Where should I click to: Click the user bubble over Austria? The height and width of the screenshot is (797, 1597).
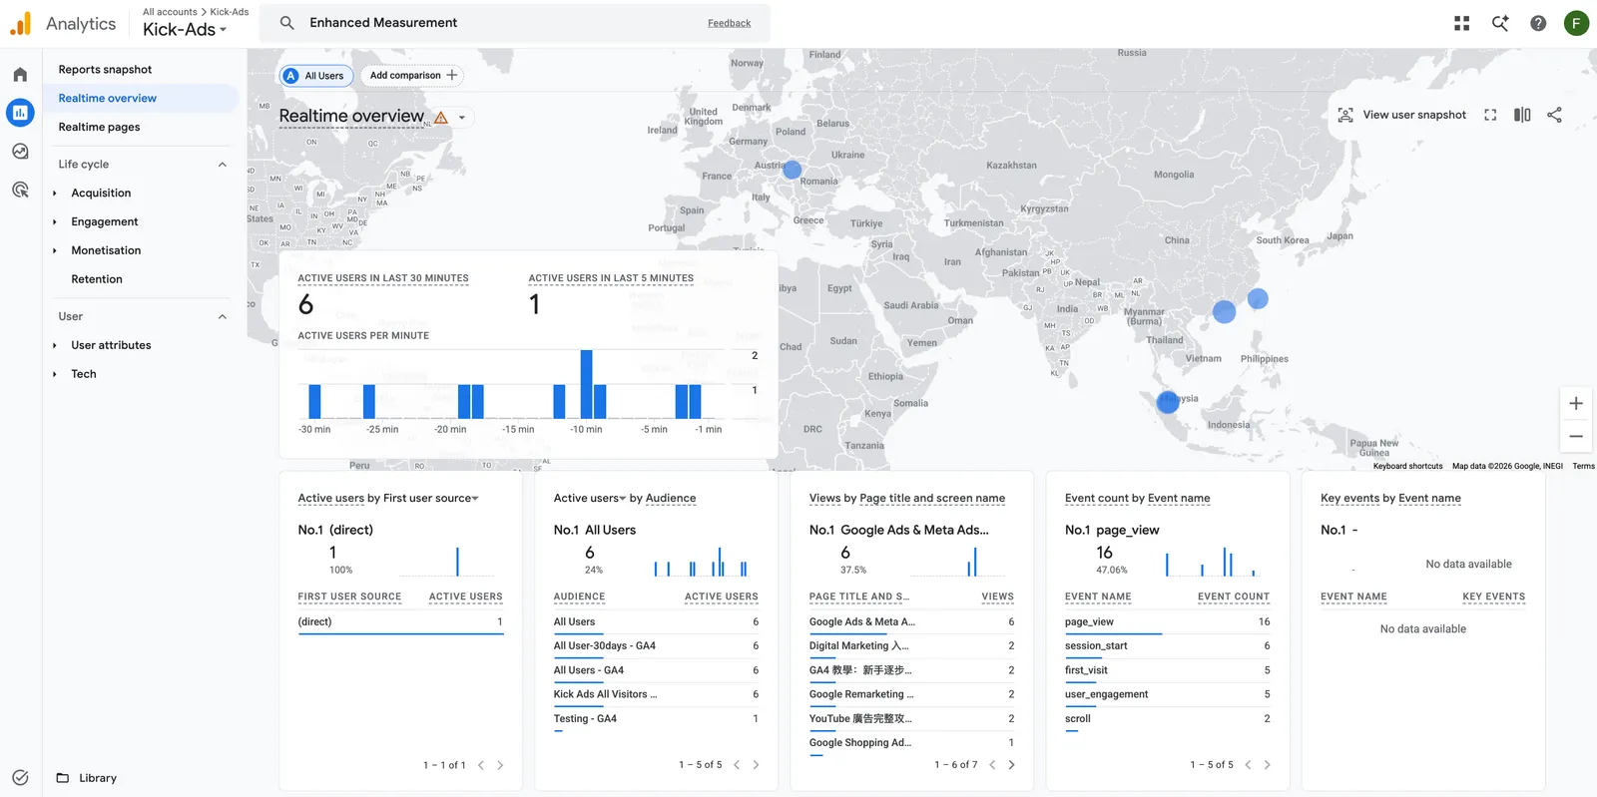pyautogui.click(x=793, y=170)
